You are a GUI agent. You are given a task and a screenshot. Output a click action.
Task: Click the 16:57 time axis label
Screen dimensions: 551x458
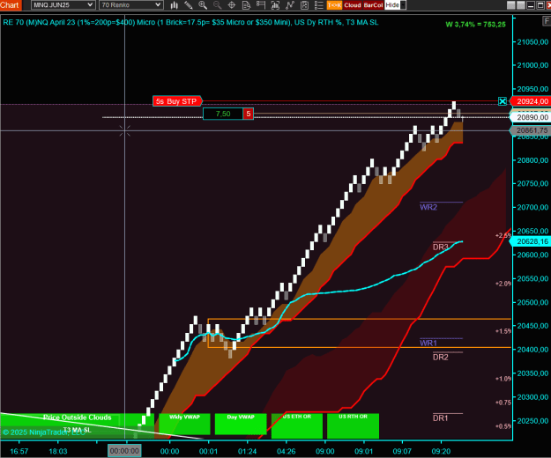pos(19,451)
